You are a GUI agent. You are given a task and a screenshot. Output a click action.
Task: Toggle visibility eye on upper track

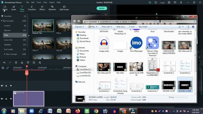pyautogui.click(x=11, y=86)
